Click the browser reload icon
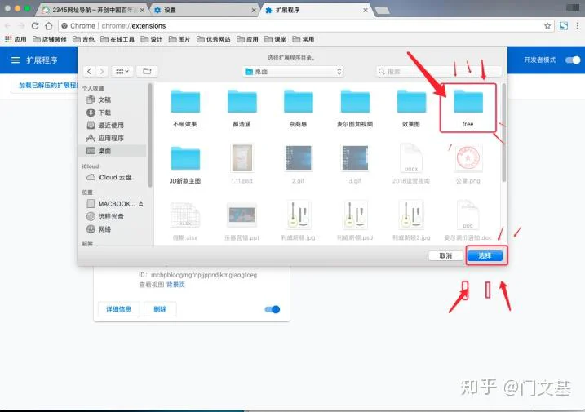This screenshot has width=585, height=412. 35,26
